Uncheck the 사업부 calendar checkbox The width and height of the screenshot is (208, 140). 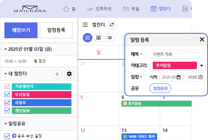point(7,103)
